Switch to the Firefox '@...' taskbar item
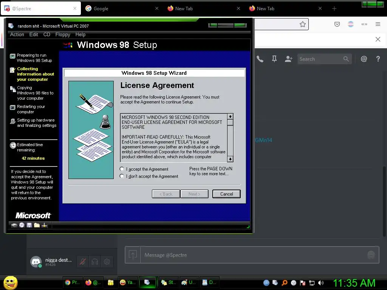387x290 pixels. (93, 282)
